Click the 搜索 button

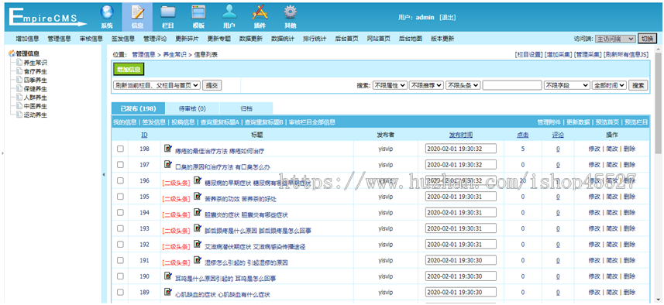[x=638, y=85]
